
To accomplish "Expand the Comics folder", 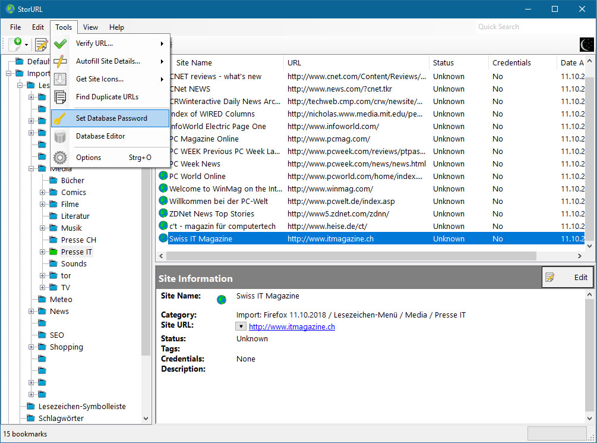I will pyautogui.click(x=43, y=192).
